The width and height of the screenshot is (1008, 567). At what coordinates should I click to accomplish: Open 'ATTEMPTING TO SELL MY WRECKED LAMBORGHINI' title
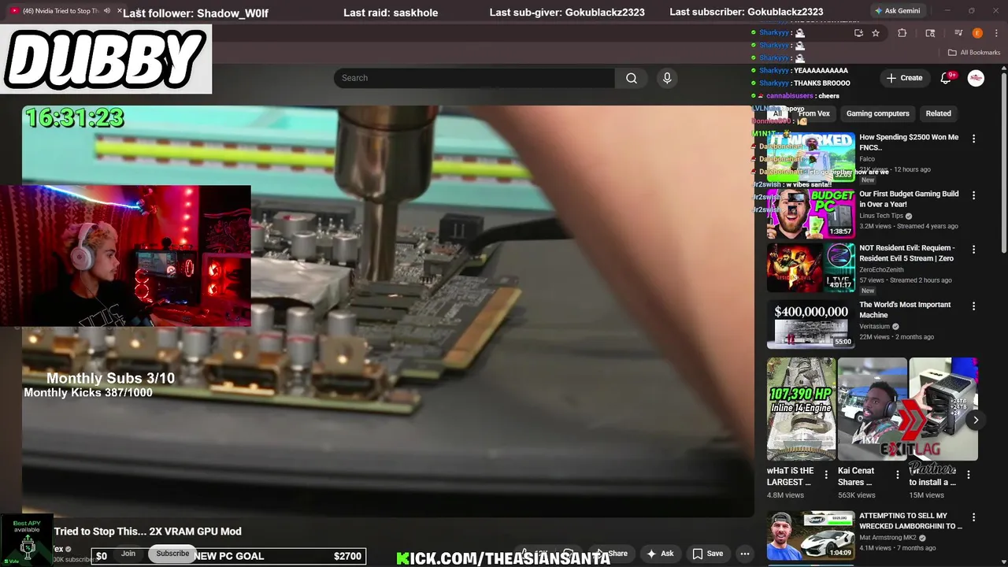(x=910, y=521)
